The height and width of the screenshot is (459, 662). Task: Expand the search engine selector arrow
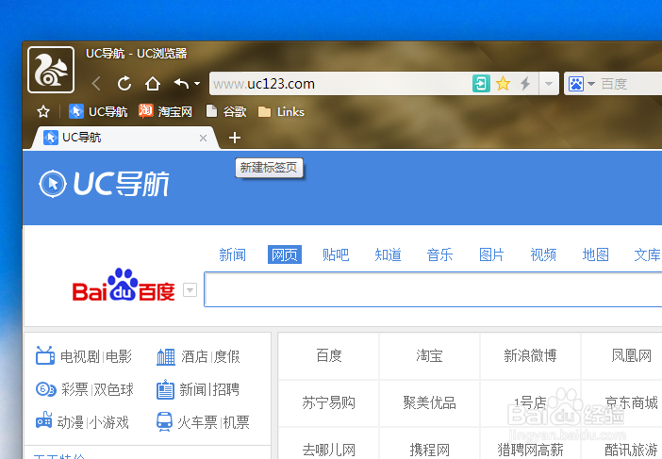pyautogui.click(x=591, y=84)
